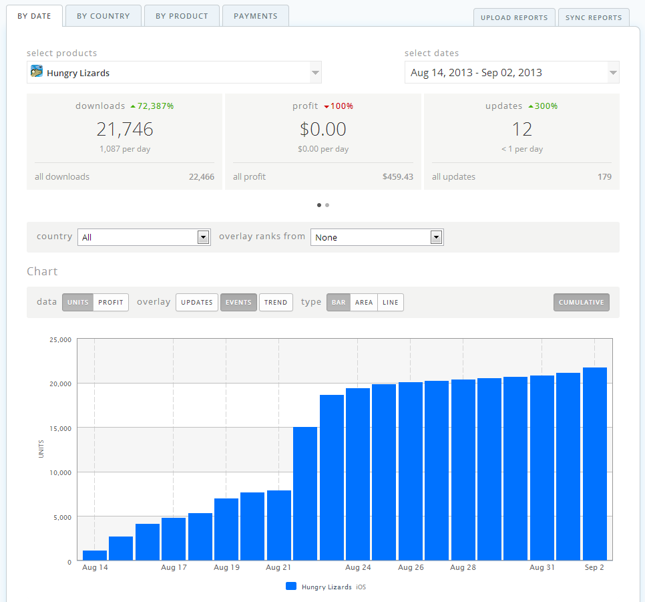Click the Aug 19 bar in chart
The image size is (645, 602).
(x=226, y=530)
